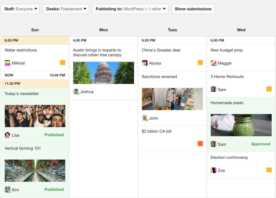Expand the Desks: Freelancers filter
Screen dimensions: 276x198
[x=66, y=9]
